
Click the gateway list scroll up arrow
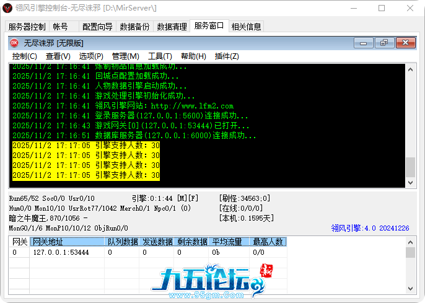pyautogui.click(x=410, y=242)
